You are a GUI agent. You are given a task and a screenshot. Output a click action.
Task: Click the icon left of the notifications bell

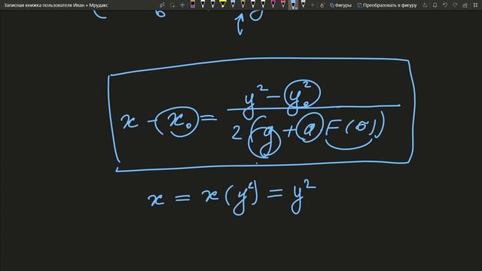425,5
